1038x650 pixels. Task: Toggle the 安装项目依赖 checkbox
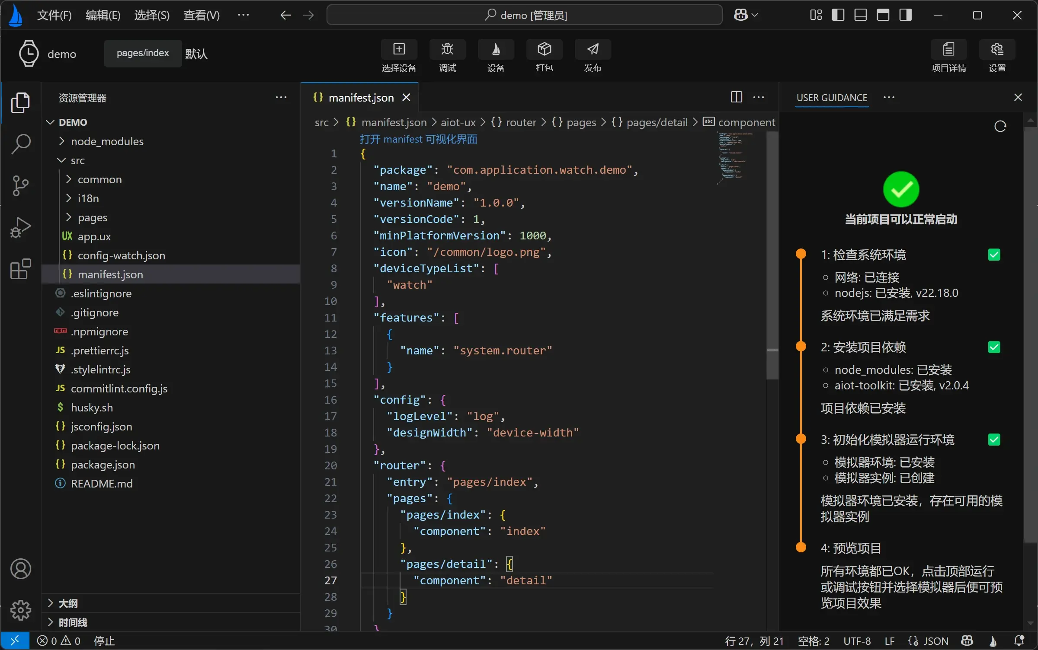coord(994,347)
